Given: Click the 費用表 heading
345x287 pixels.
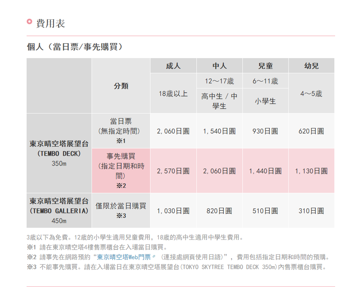Looking at the screenshot, I should click(x=51, y=23).
